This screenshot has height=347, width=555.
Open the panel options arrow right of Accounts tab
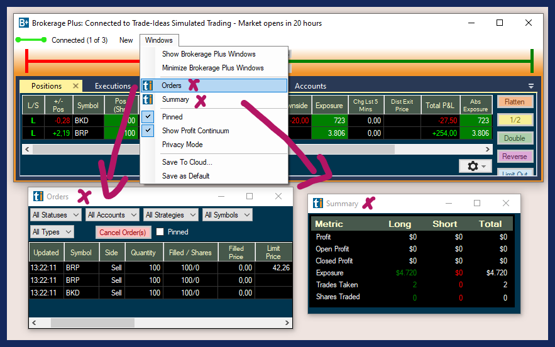tap(531, 86)
